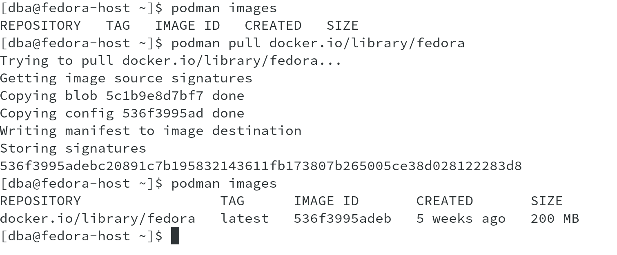
Task: Click image ID 536f3995adeb in the table row
Action: (343, 219)
